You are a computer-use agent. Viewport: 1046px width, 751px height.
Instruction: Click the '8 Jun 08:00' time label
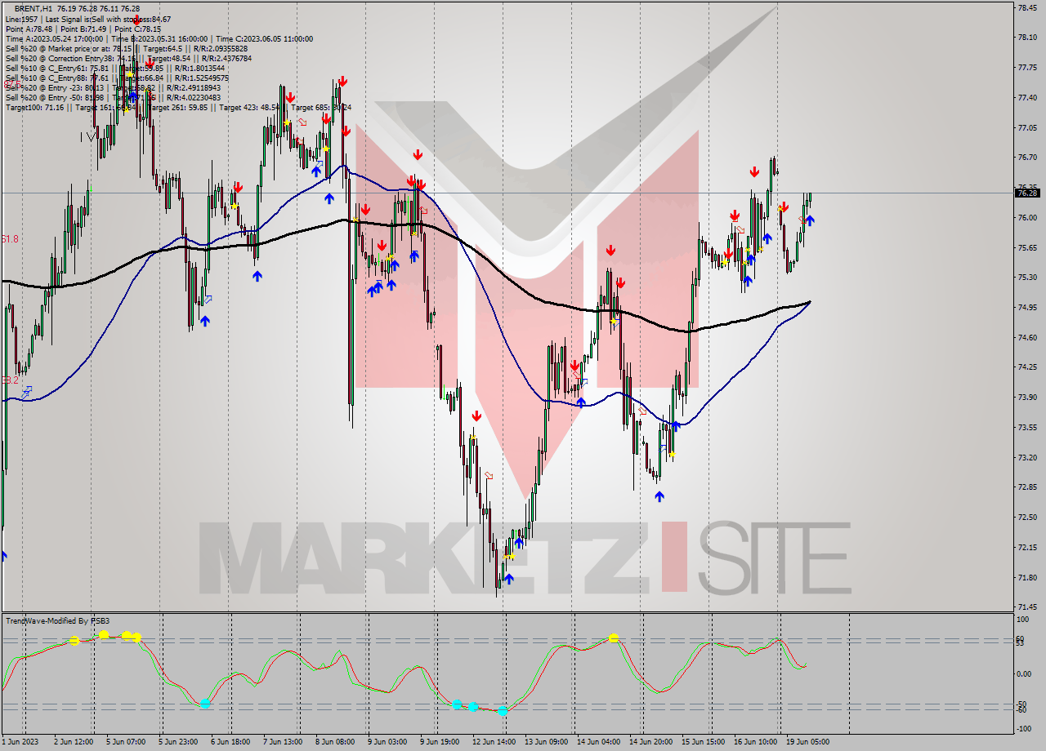[333, 742]
